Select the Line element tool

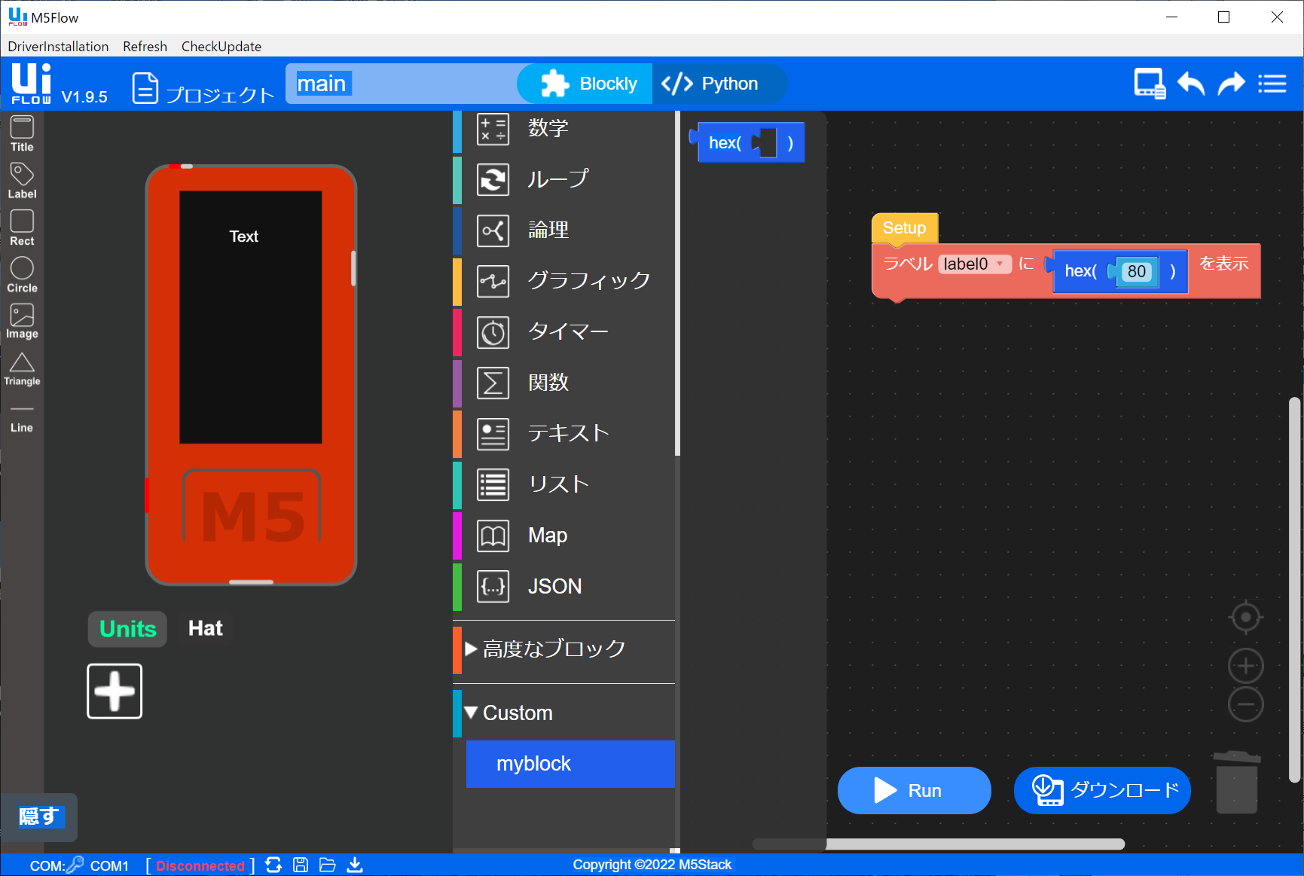point(22,419)
